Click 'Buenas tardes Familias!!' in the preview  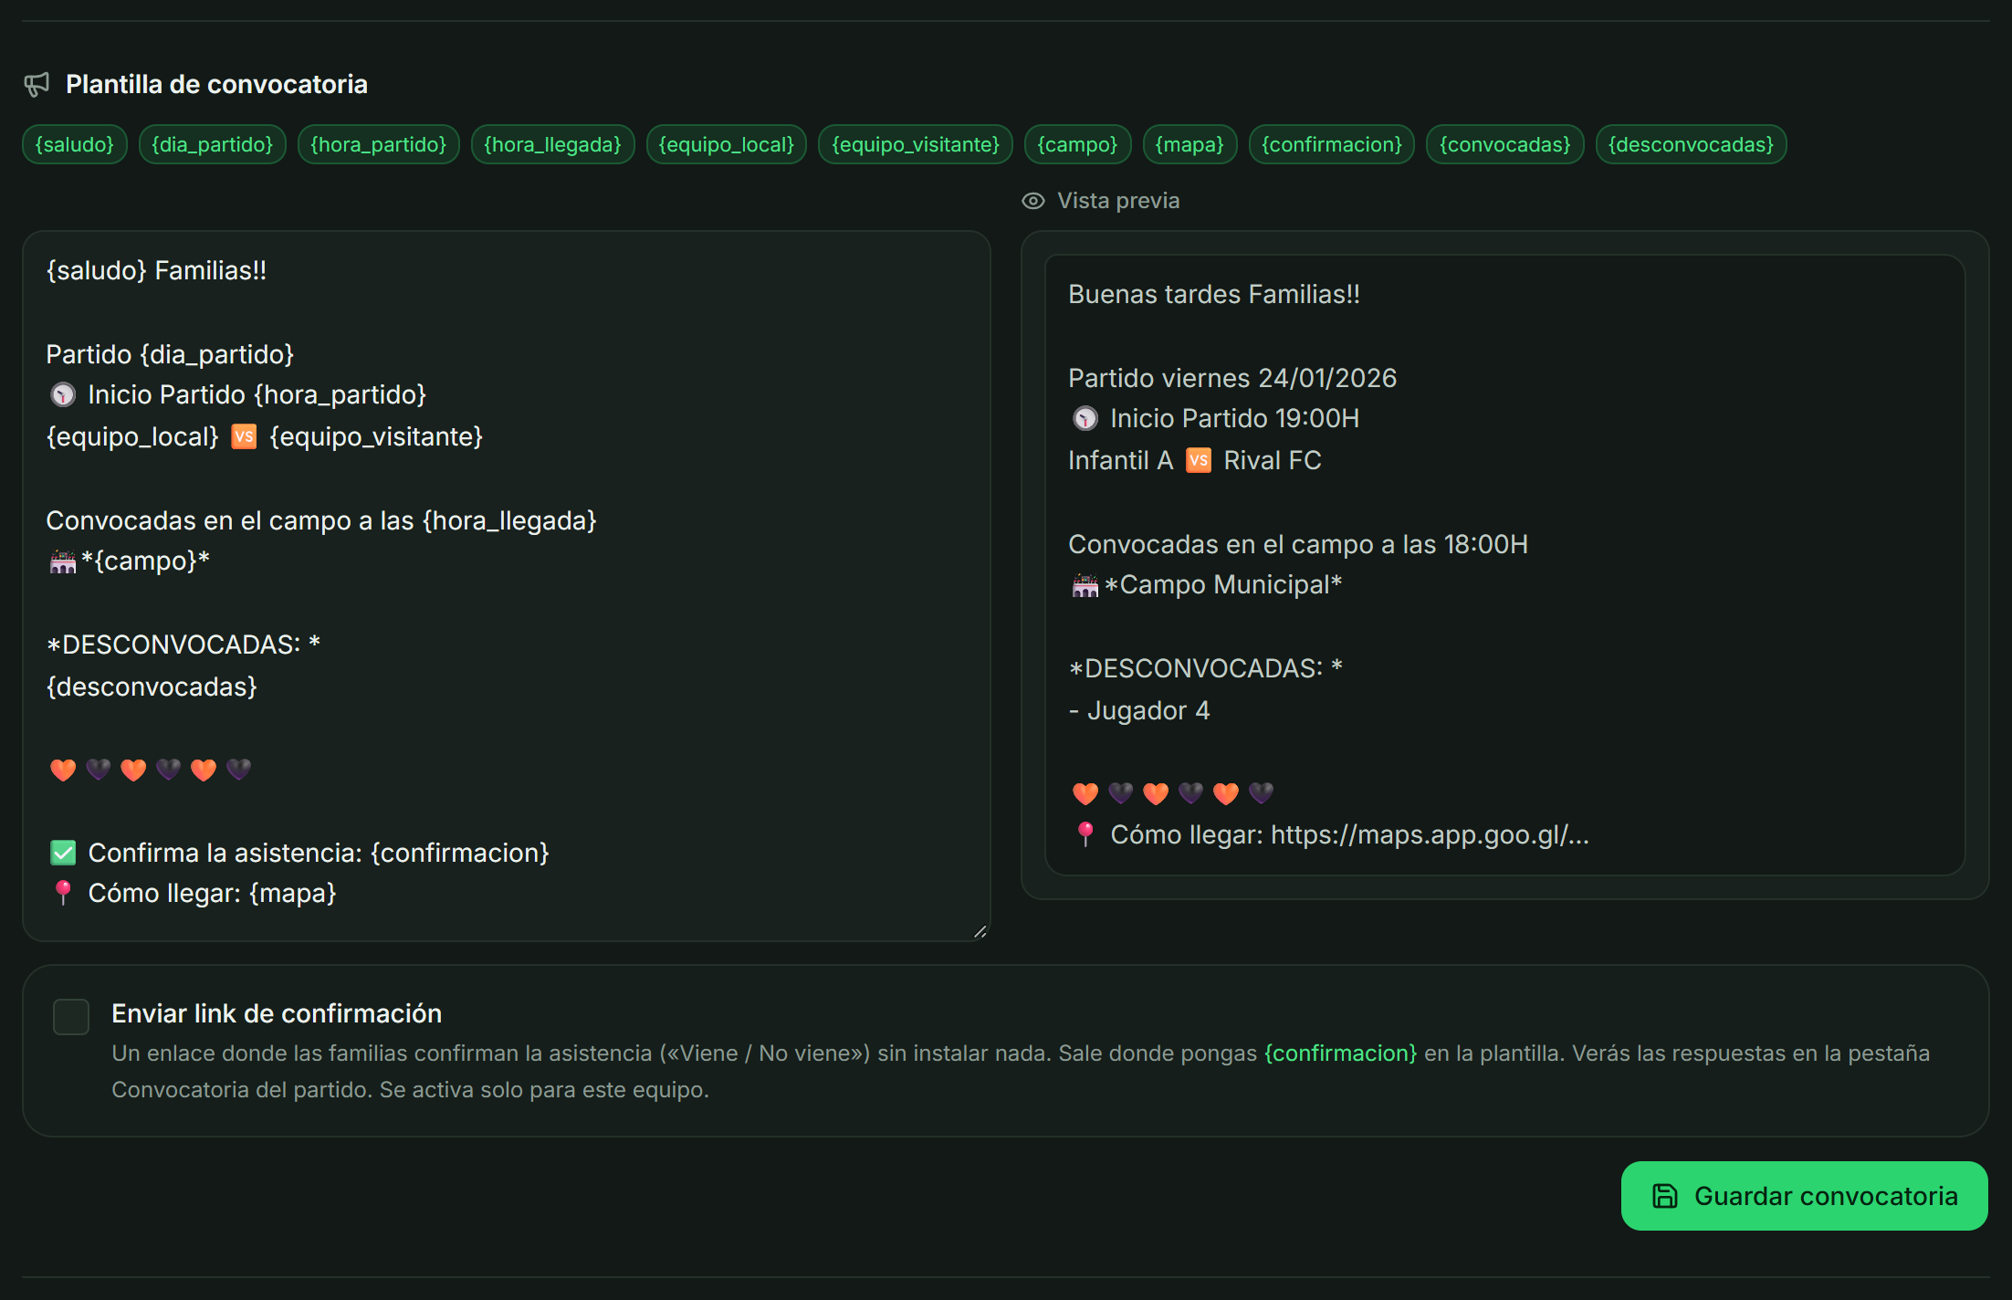pos(1214,294)
